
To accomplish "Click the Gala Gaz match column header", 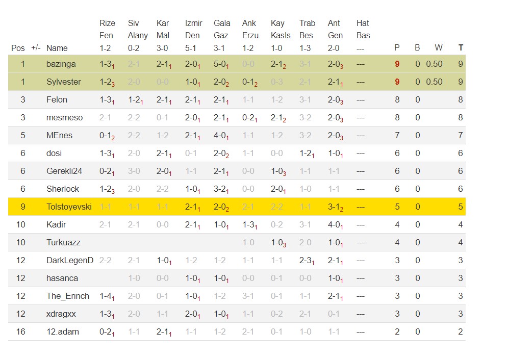I will click(222, 36).
